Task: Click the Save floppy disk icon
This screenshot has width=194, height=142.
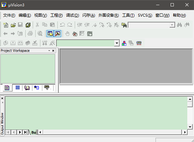Action: 20,25
